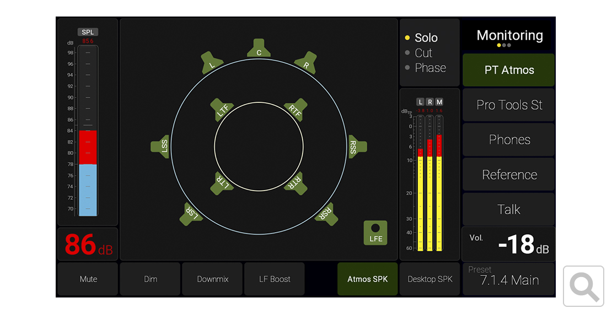Select the Center (C) speaker icon
Image resolution: width=612 pixels, height=314 pixels.
[x=259, y=49]
